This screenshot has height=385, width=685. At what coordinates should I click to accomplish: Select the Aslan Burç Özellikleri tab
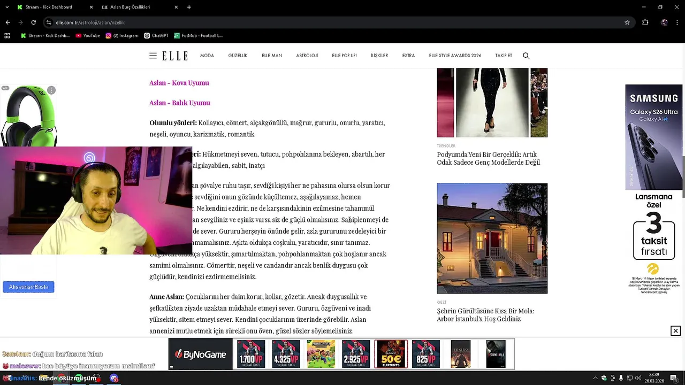point(139,7)
